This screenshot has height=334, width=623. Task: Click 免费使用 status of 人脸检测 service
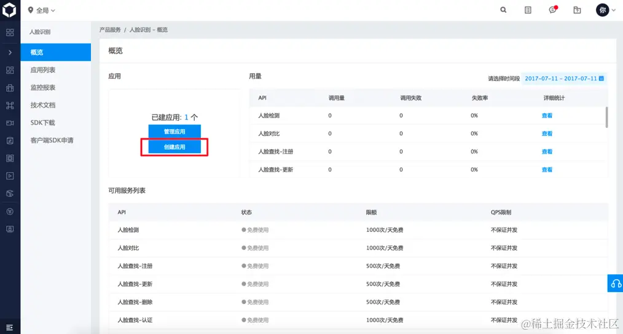click(x=255, y=230)
